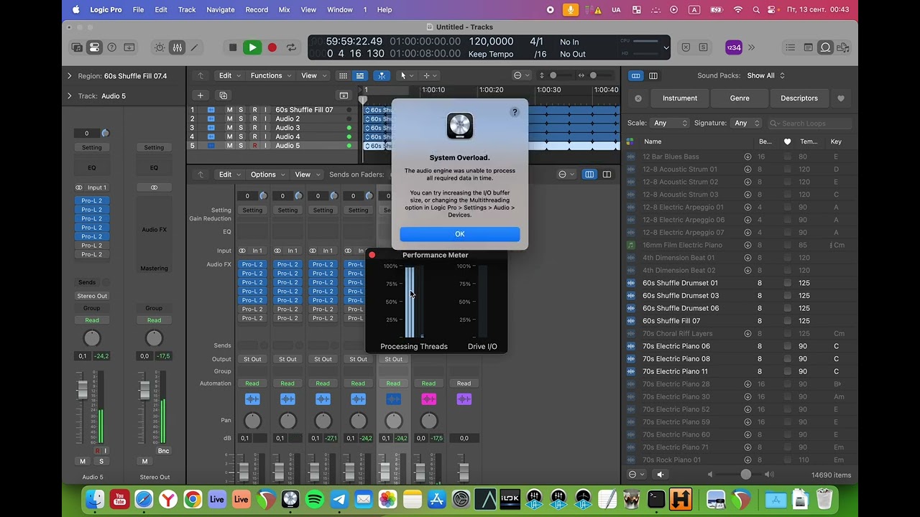Image resolution: width=920 pixels, height=517 pixels.
Task: Toggle the Inspector button in the control bar
Action: coord(94,47)
